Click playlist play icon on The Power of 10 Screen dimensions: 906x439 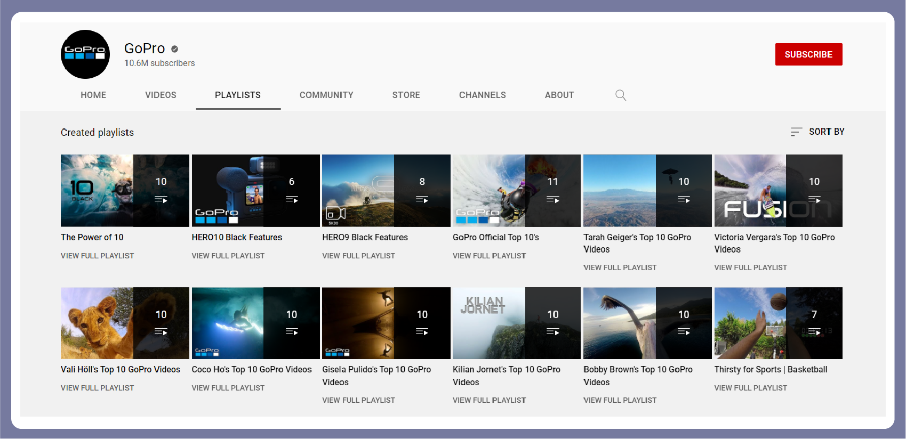(x=161, y=200)
